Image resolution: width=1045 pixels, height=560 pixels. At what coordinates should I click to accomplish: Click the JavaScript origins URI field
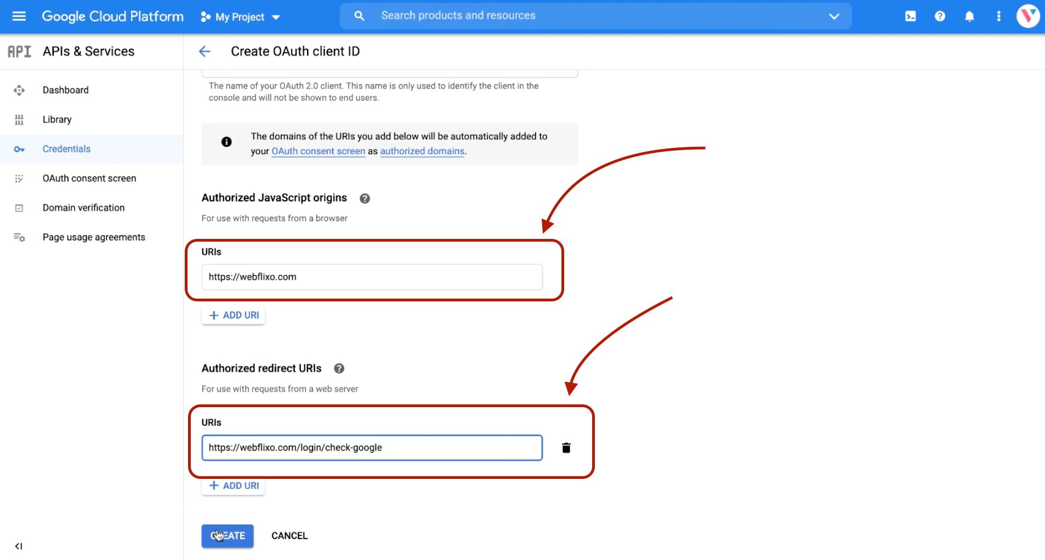tap(372, 277)
